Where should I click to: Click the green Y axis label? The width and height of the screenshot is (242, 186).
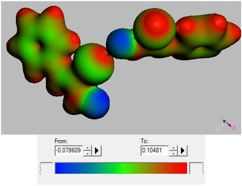[222, 119]
